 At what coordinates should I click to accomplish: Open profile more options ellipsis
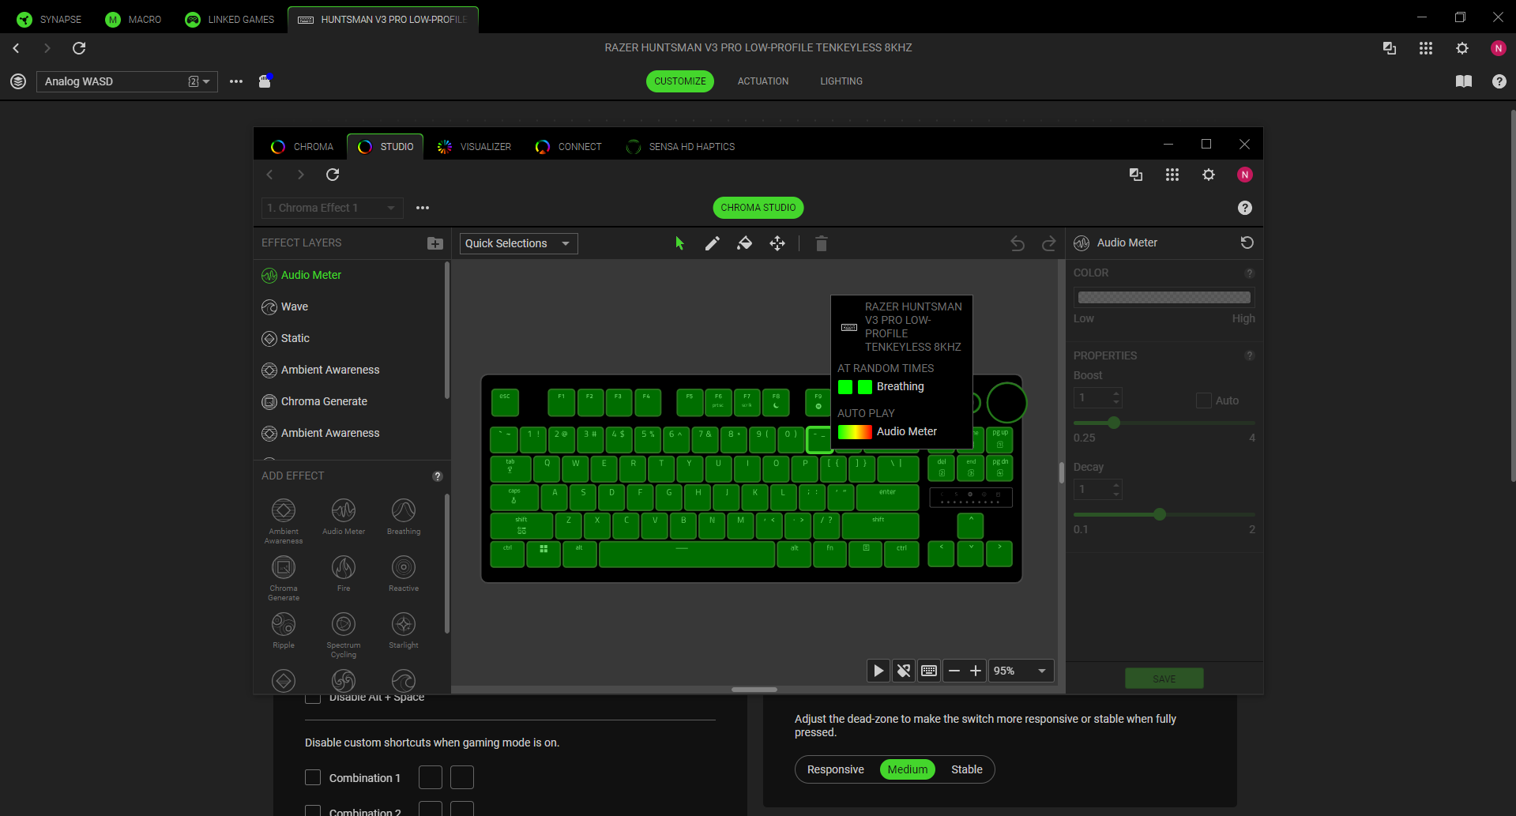(x=236, y=81)
